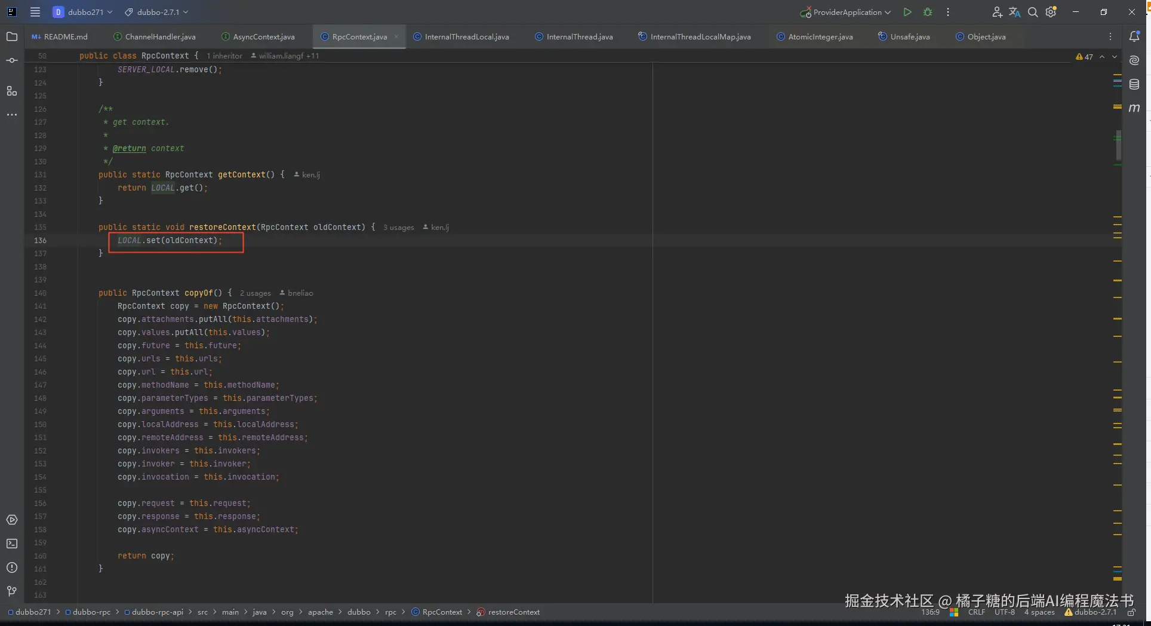Start debugging with the bug icon
Screen dimensions: 1151x626
pyautogui.click(x=928, y=12)
